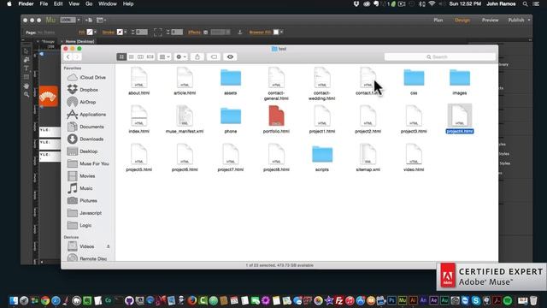The width and height of the screenshot is (547, 308).
Task: Click the Muse Fill color swatch
Action: click(x=90, y=33)
